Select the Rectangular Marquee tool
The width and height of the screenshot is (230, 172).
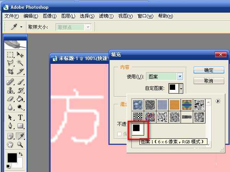[11, 55]
